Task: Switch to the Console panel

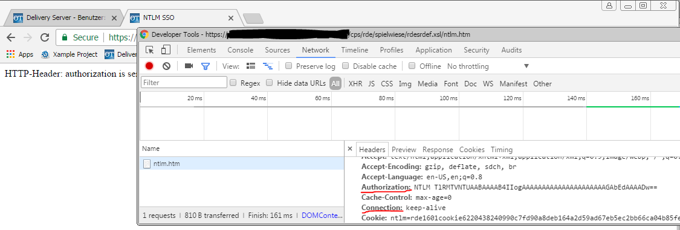Action: point(240,50)
